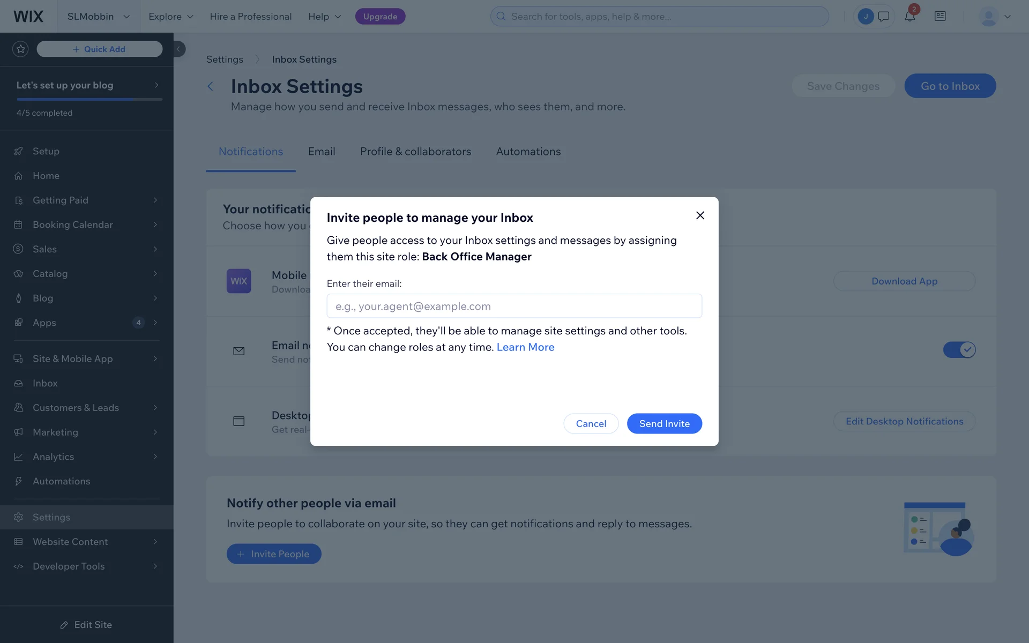Open the Learn More link
This screenshot has height=643, width=1029.
point(525,347)
